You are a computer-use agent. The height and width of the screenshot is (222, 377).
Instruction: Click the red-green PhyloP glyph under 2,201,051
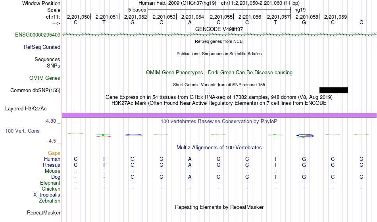(x=104, y=135)
